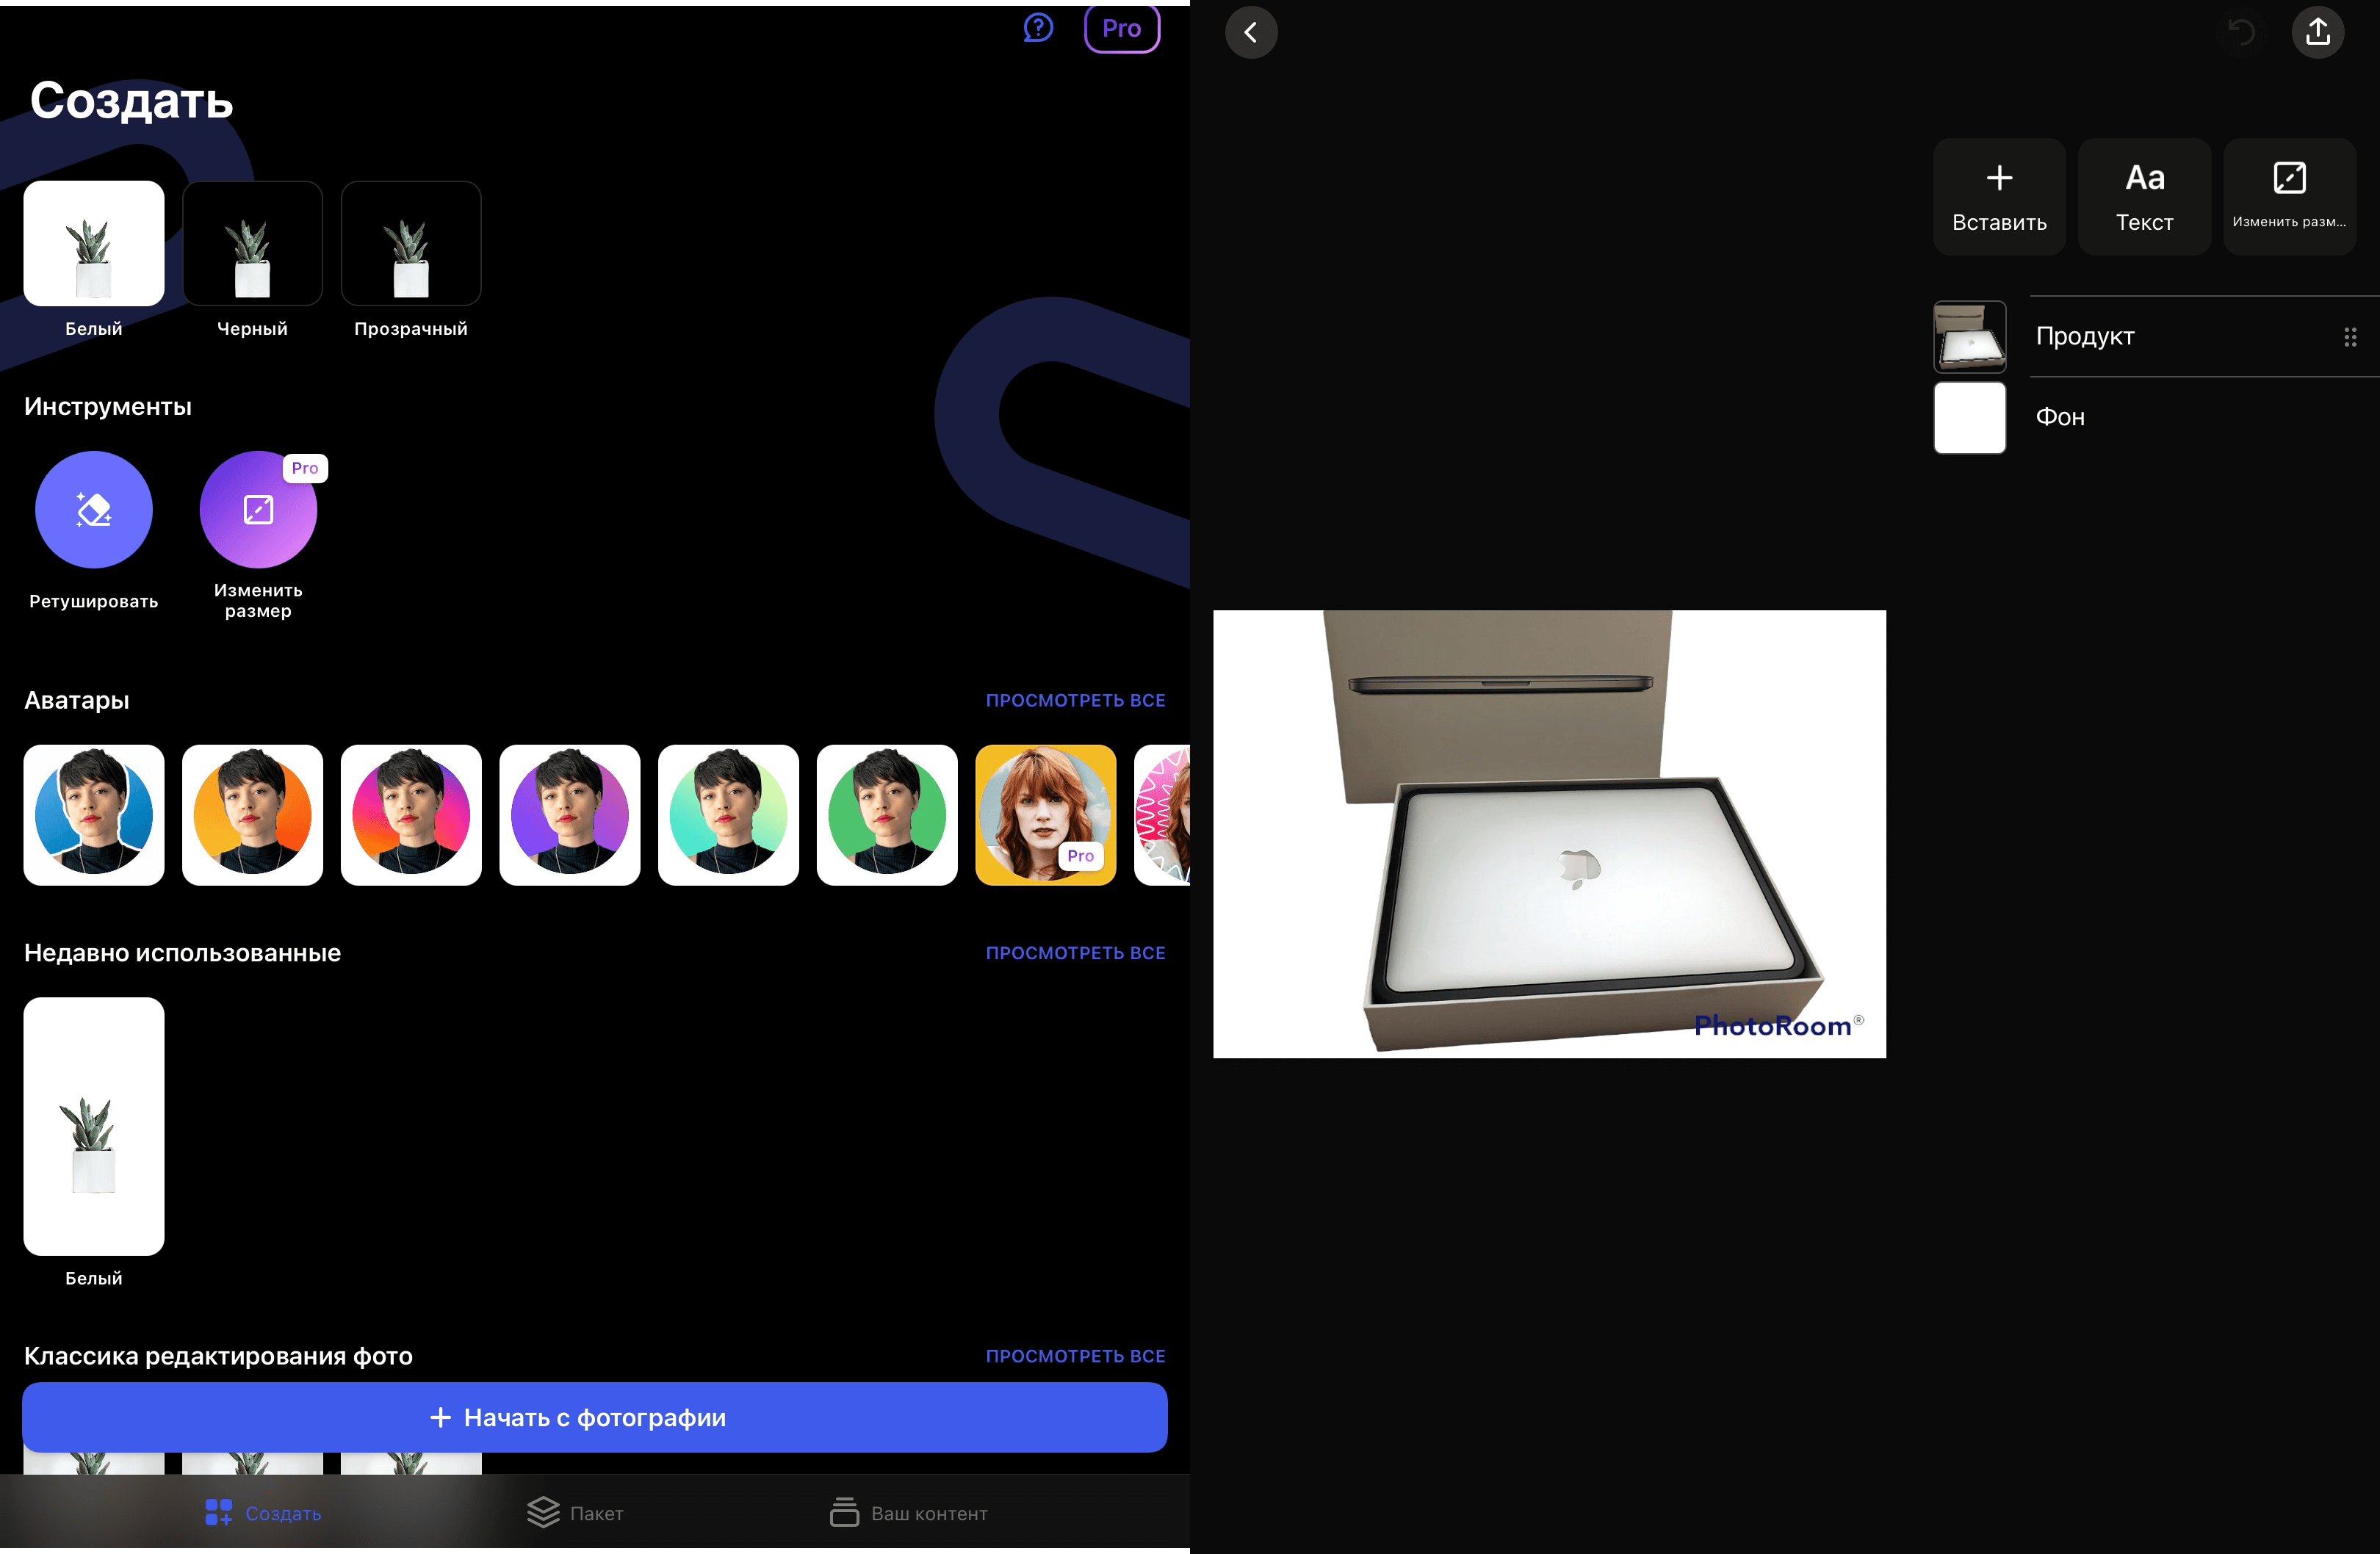Screen dimensions: 2380x1554
Task: Choose the Черный background template
Action: coord(252,244)
